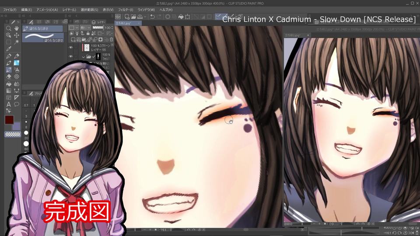Select the Frame border tool
Image resolution: width=420 pixels, height=236 pixels.
(9, 97)
